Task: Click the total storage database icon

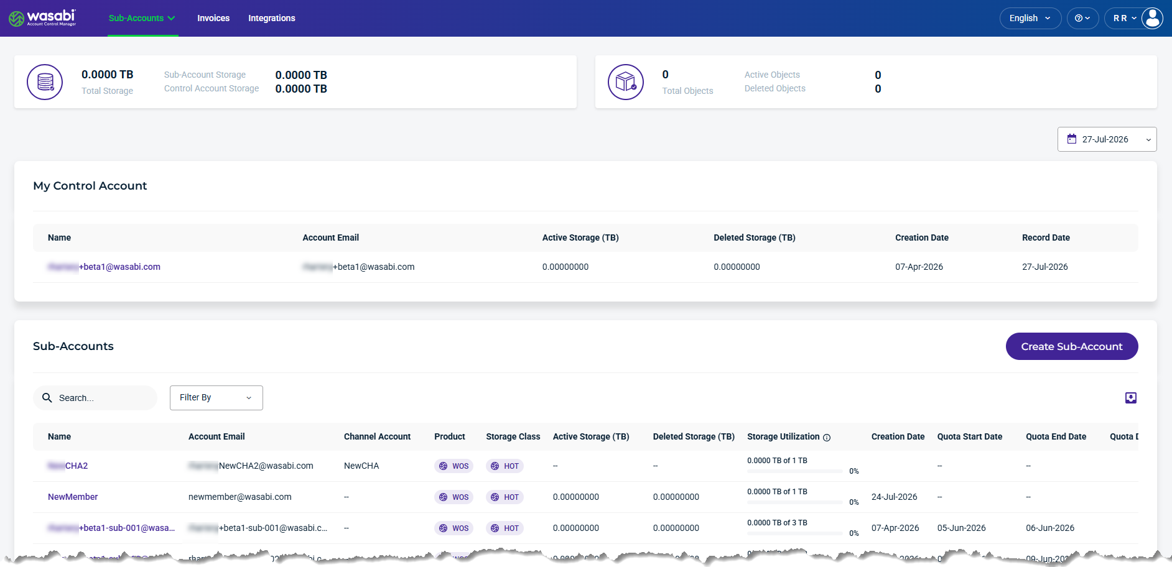Action: (x=45, y=82)
